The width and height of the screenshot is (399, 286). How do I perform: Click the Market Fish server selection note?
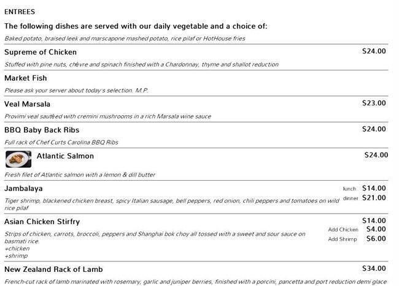coord(77,91)
